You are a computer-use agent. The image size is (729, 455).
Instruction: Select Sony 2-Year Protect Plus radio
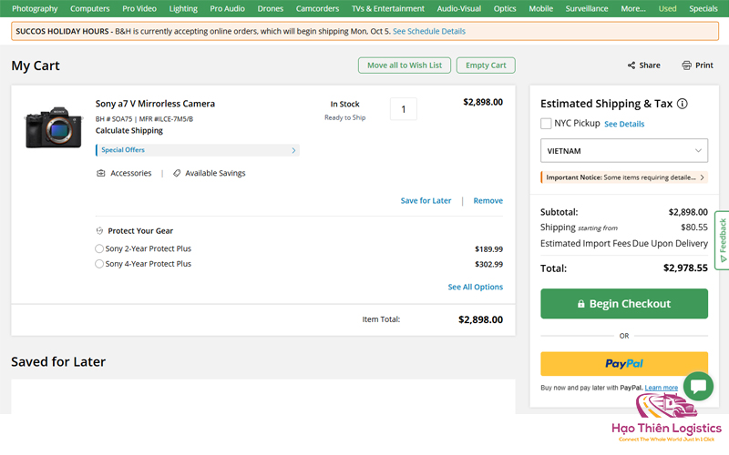[x=99, y=248]
